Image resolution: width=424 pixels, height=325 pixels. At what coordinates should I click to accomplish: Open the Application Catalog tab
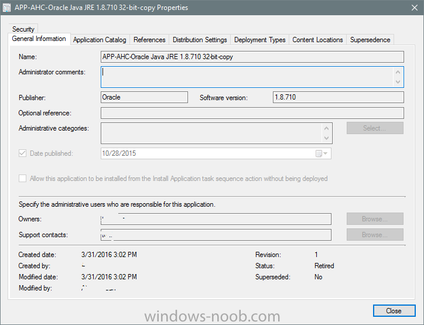click(x=100, y=40)
